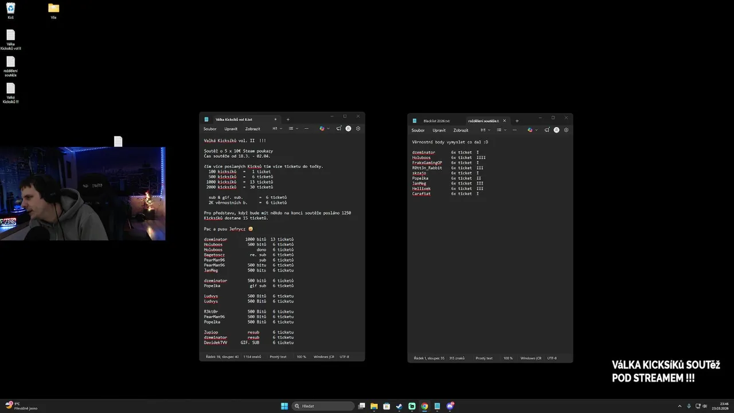
Task: Open Google Chrome from taskbar
Action: (424, 406)
